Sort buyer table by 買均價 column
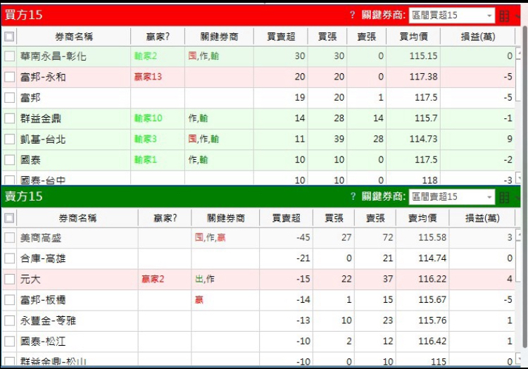The height and width of the screenshot is (369, 528). [x=413, y=37]
